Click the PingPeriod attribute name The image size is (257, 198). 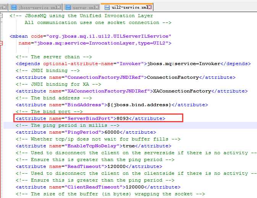pyautogui.click(x=83, y=133)
